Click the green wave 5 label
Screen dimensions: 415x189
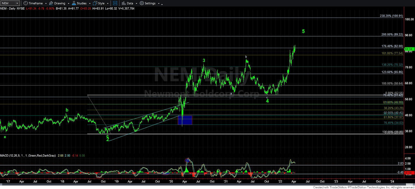point(303,31)
